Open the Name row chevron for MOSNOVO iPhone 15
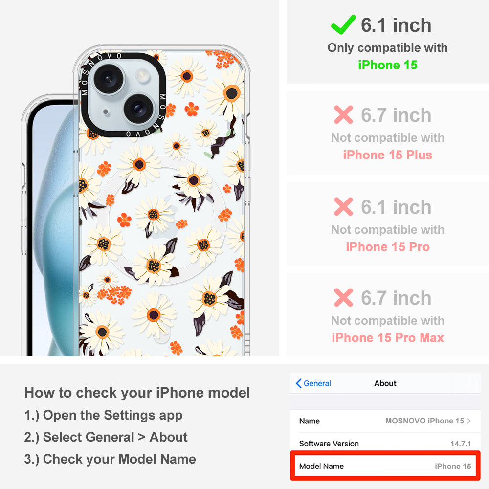The height and width of the screenshot is (489, 489). point(469,421)
